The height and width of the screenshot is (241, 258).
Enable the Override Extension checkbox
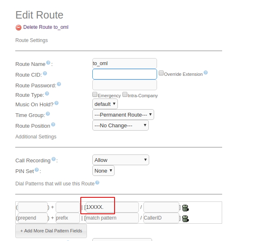pyautogui.click(x=161, y=73)
